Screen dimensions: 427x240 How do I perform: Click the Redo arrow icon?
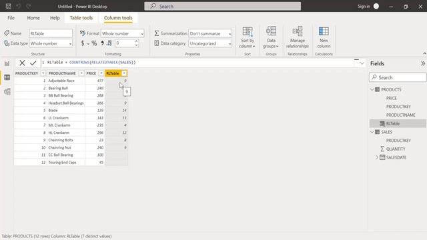(29, 6)
